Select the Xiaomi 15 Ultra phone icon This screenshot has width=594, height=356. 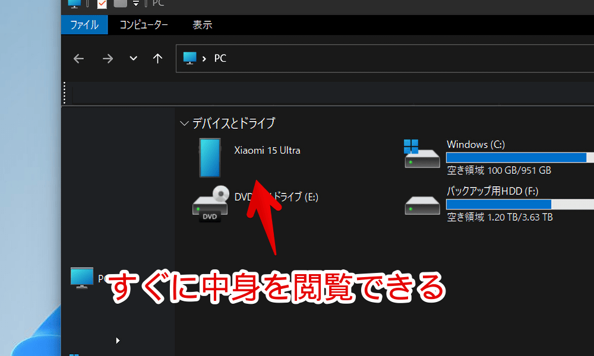[210, 158]
